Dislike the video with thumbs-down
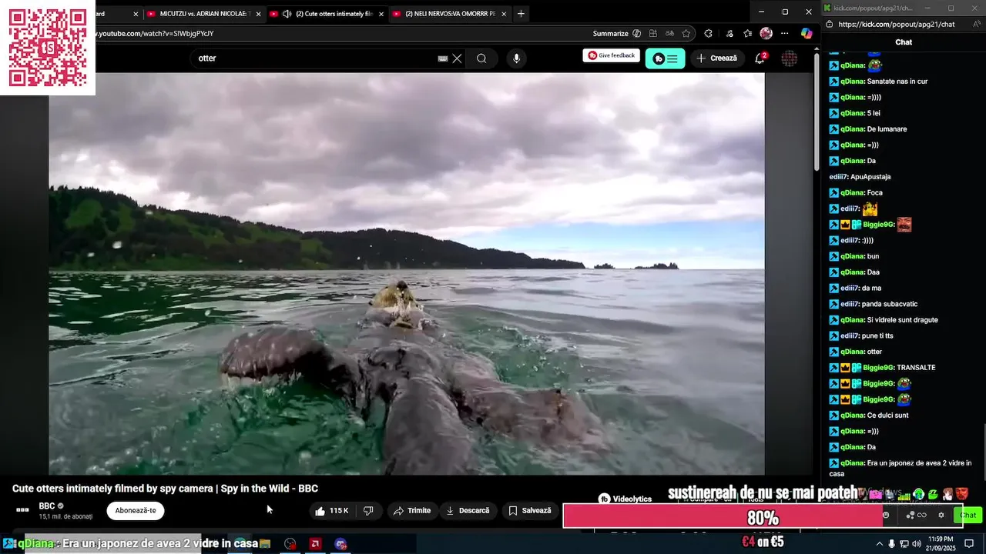Image resolution: width=986 pixels, height=554 pixels. pyautogui.click(x=368, y=511)
